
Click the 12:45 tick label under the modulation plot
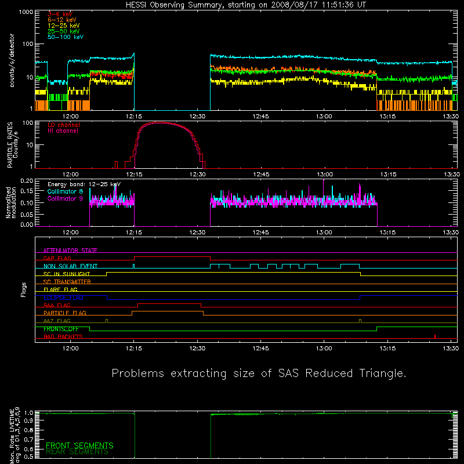click(260, 233)
